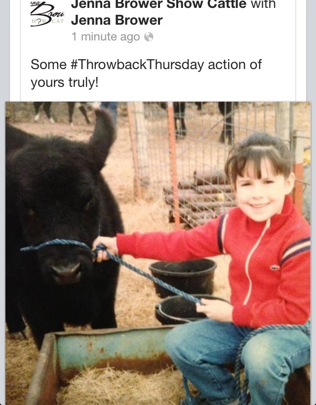Tap the caption text 'yours truly!'
The width and height of the screenshot is (316, 405).
[x=65, y=83]
